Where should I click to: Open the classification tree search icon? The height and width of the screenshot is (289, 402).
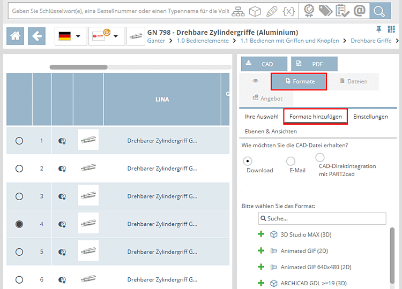[238, 11]
